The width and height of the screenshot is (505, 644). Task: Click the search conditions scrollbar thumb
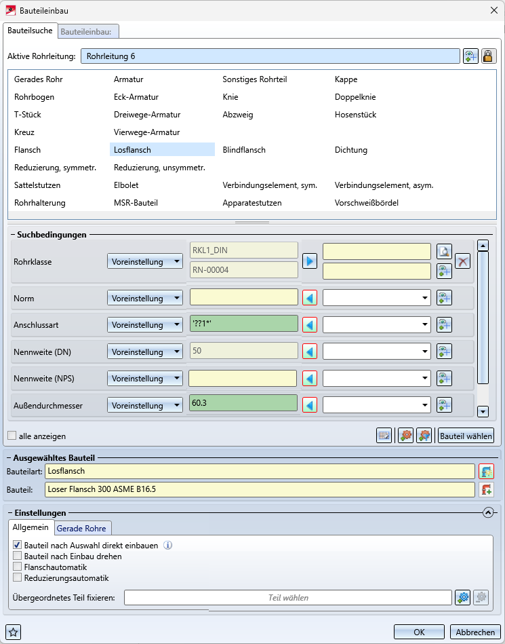point(483,318)
